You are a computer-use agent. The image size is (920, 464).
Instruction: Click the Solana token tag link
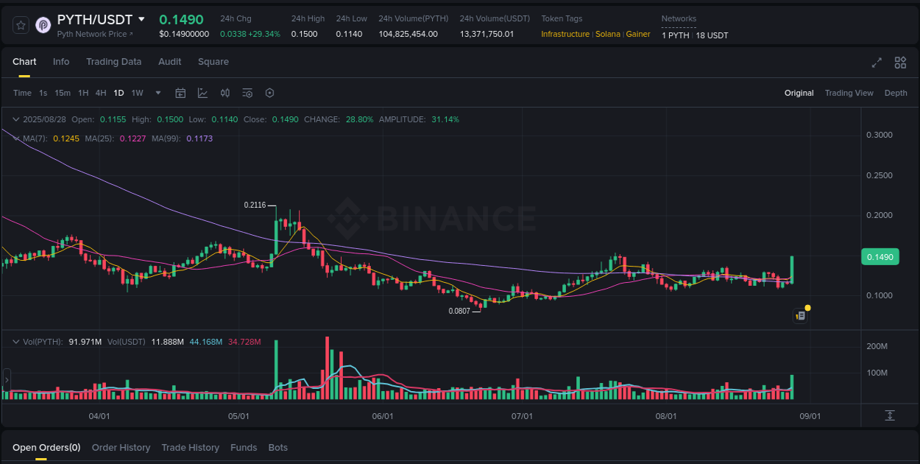point(608,34)
